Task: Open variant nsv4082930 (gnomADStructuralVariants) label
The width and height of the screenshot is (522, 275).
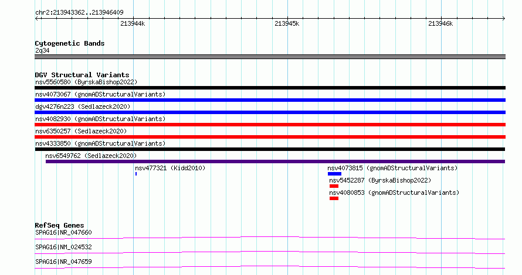Action: [x=100, y=119]
